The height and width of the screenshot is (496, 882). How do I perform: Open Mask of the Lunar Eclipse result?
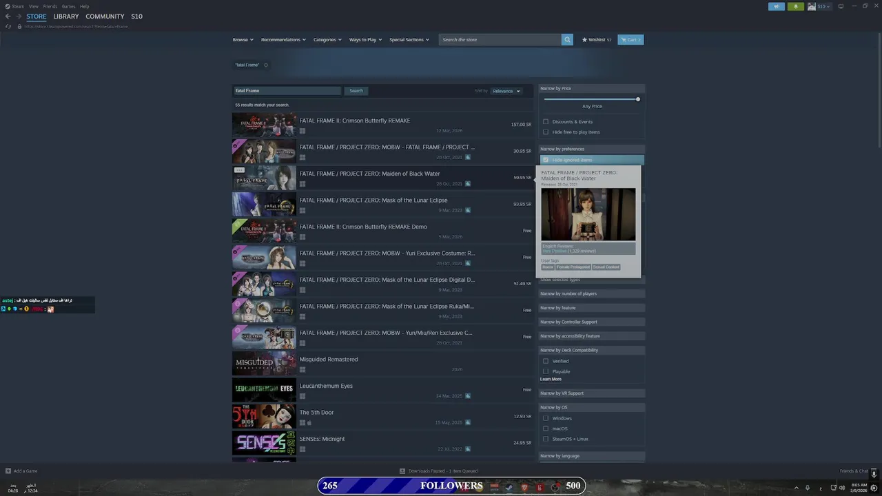click(x=382, y=205)
